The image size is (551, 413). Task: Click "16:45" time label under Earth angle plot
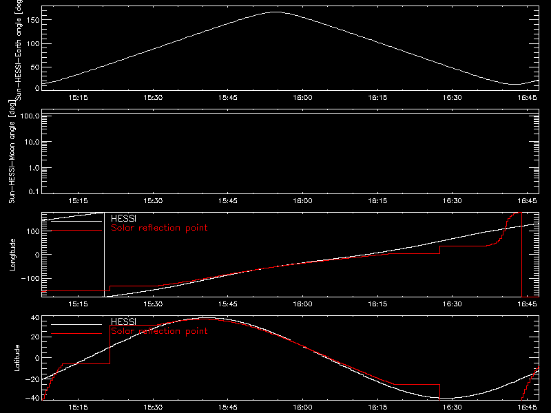(527, 98)
